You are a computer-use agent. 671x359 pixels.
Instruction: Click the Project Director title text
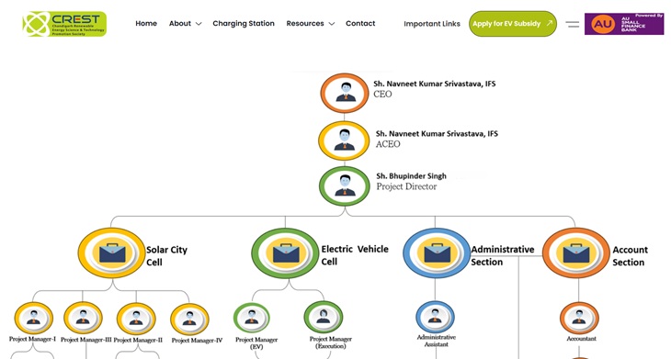pyautogui.click(x=406, y=186)
